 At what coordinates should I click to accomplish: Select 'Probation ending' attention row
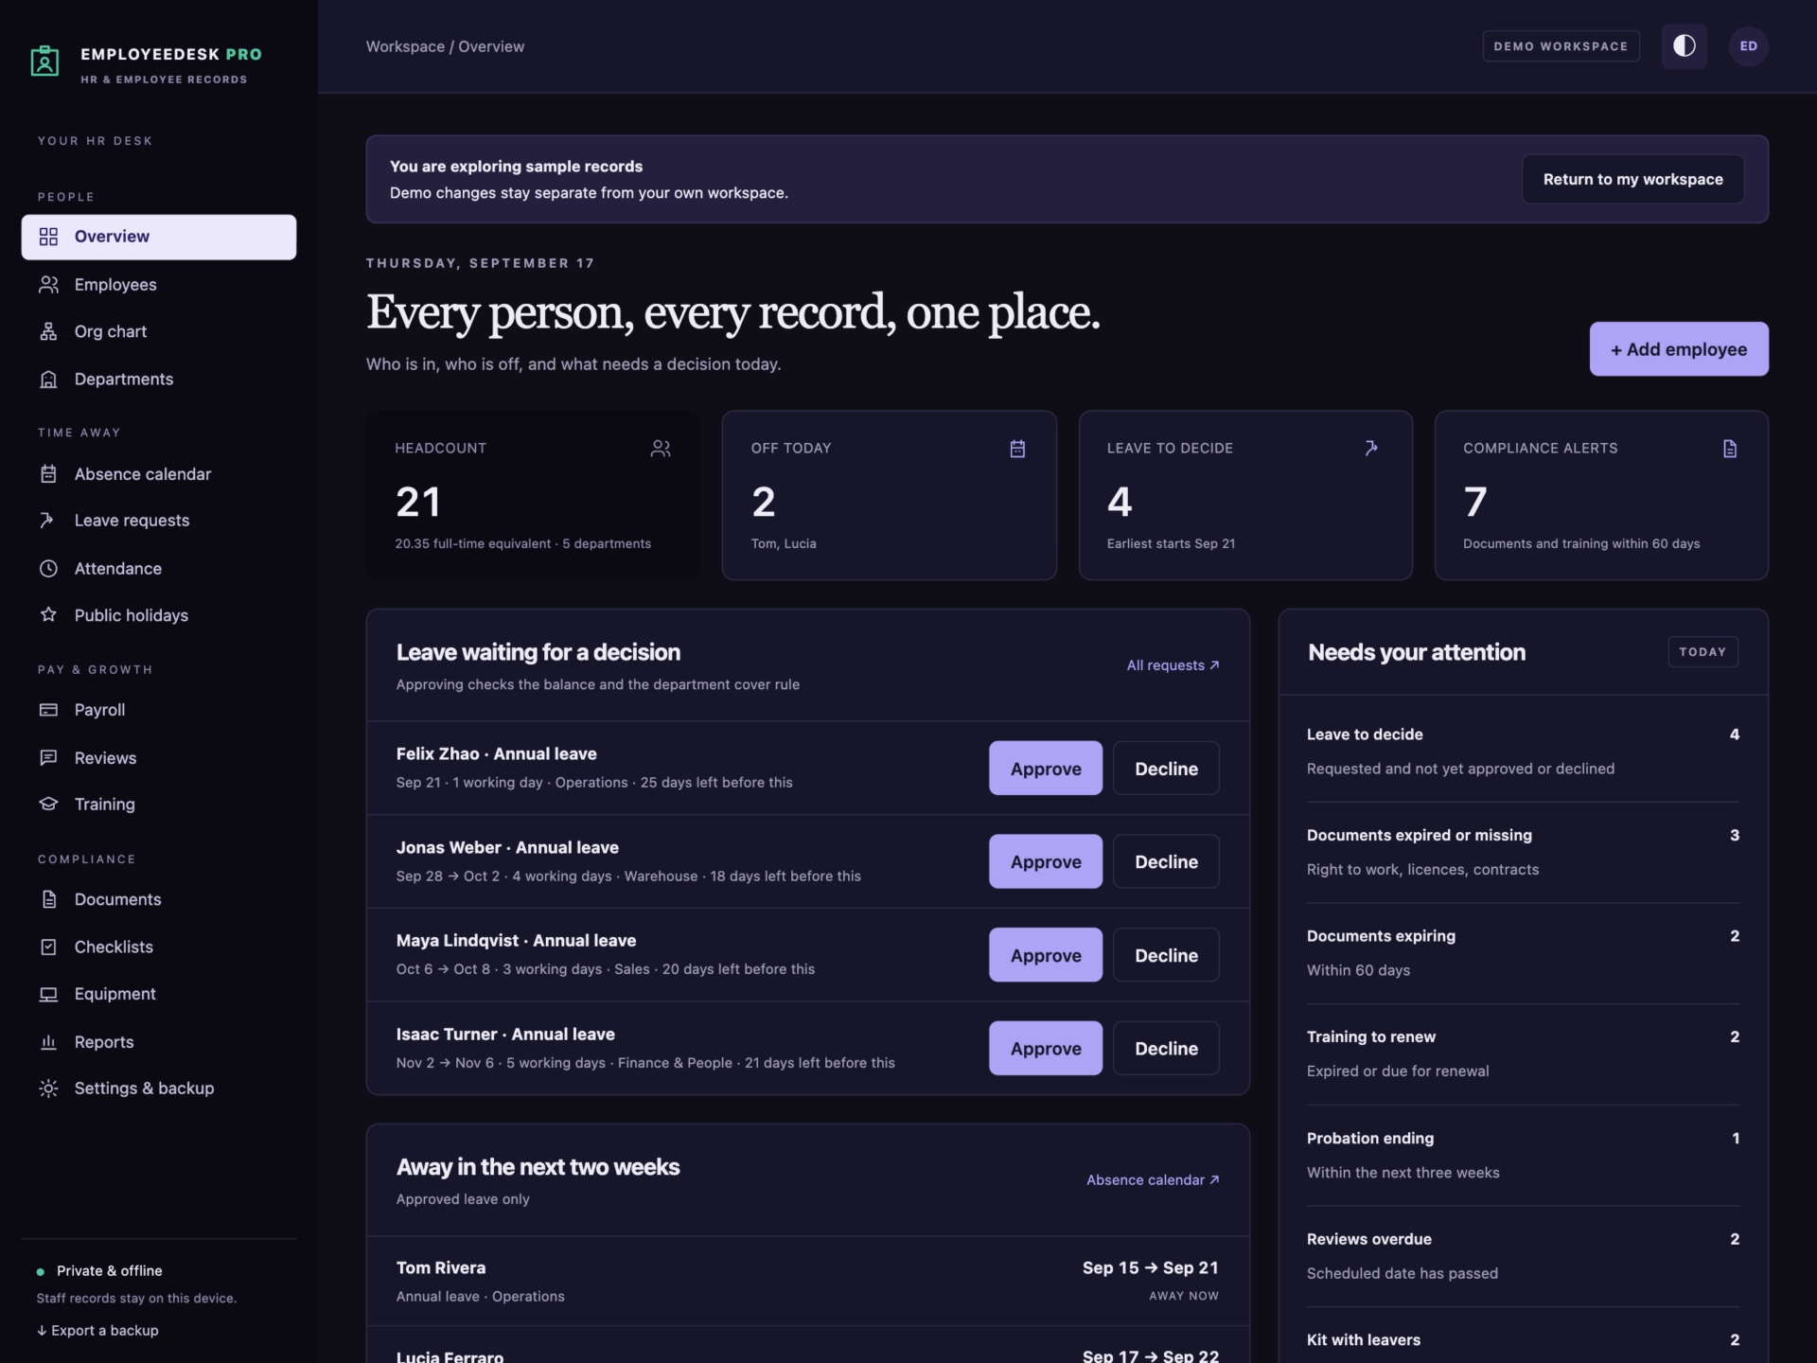point(1523,1155)
